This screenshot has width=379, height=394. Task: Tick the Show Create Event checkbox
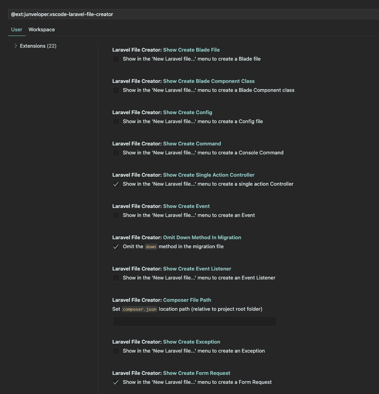tap(116, 215)
